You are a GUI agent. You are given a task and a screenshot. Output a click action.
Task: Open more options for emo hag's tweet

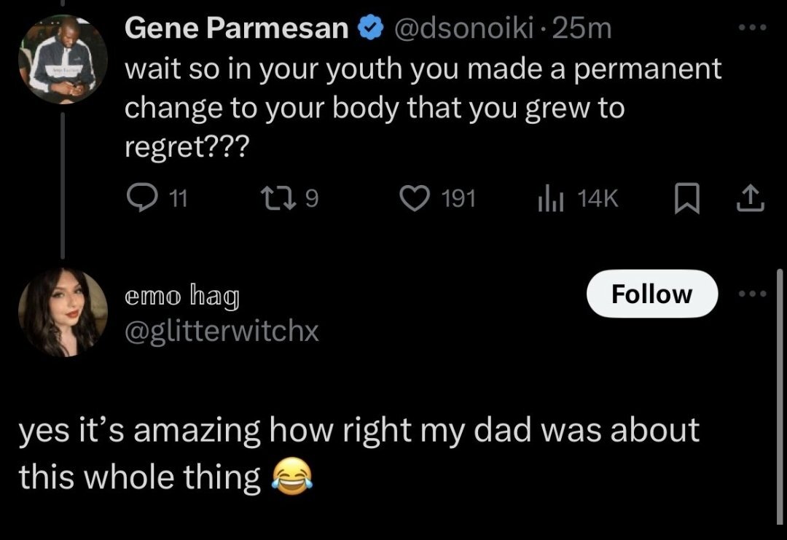(752, 294)
